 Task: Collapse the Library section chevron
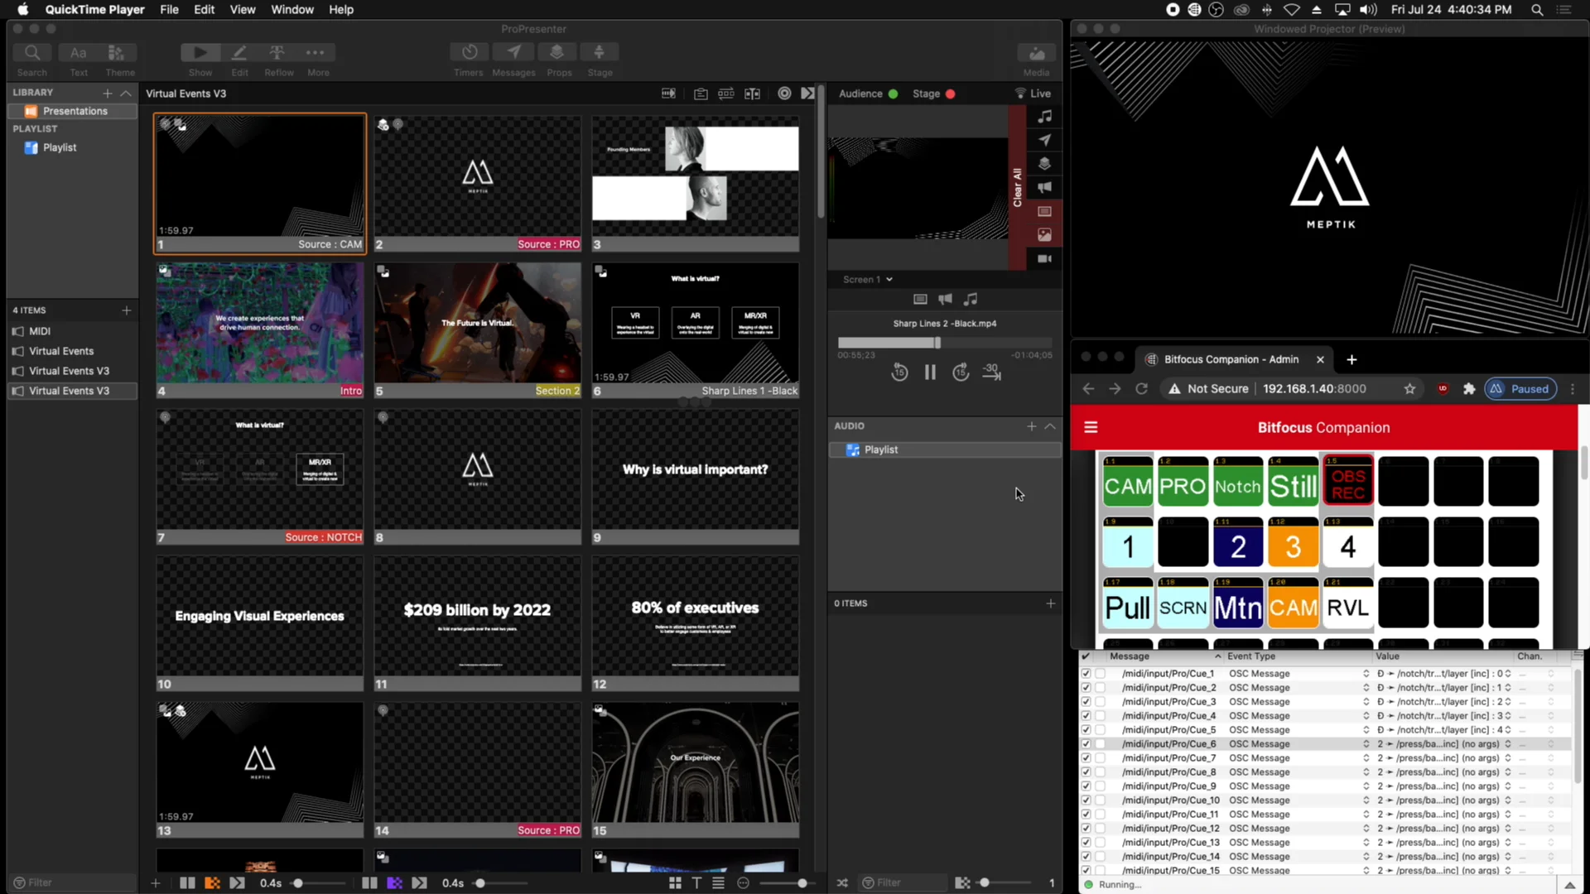pyautogui.click(x=126, y=93)
